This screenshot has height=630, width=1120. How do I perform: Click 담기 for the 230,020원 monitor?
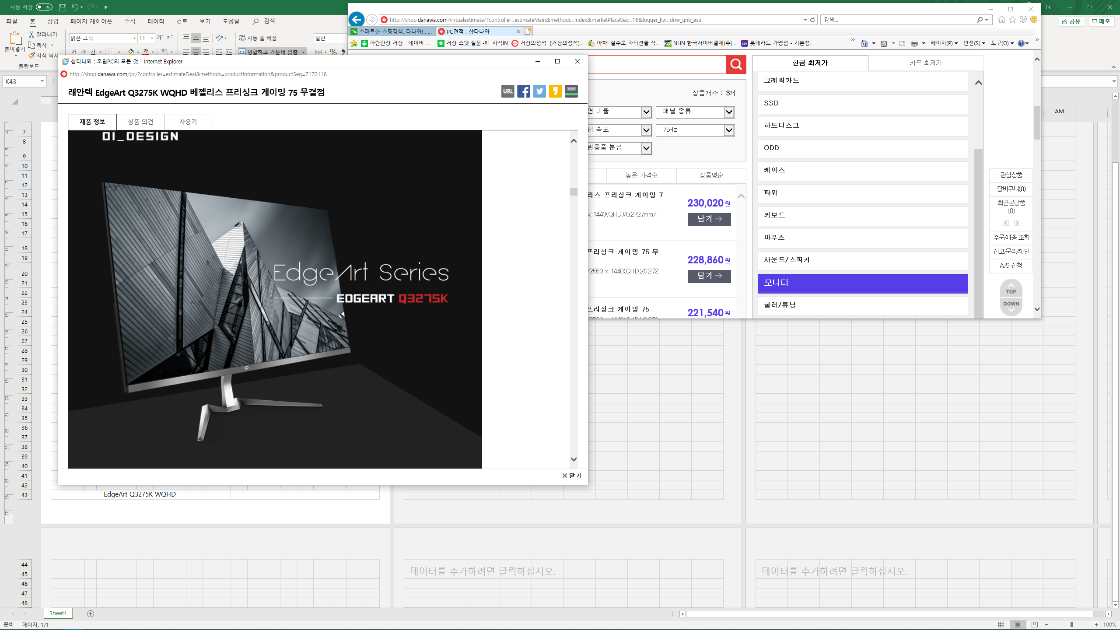709,219
